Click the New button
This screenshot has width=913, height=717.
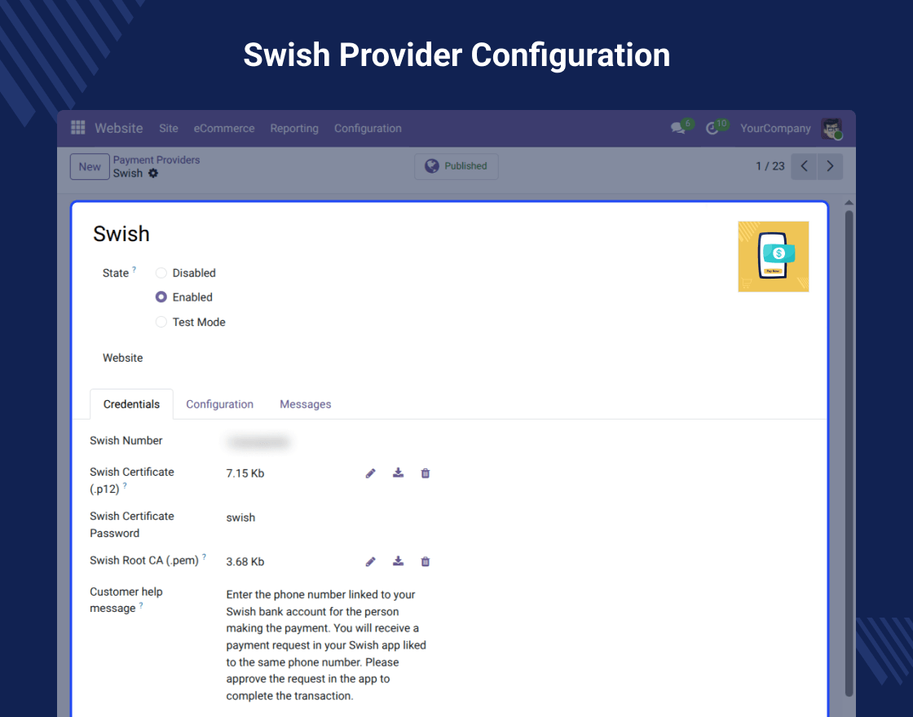[90, 166]
